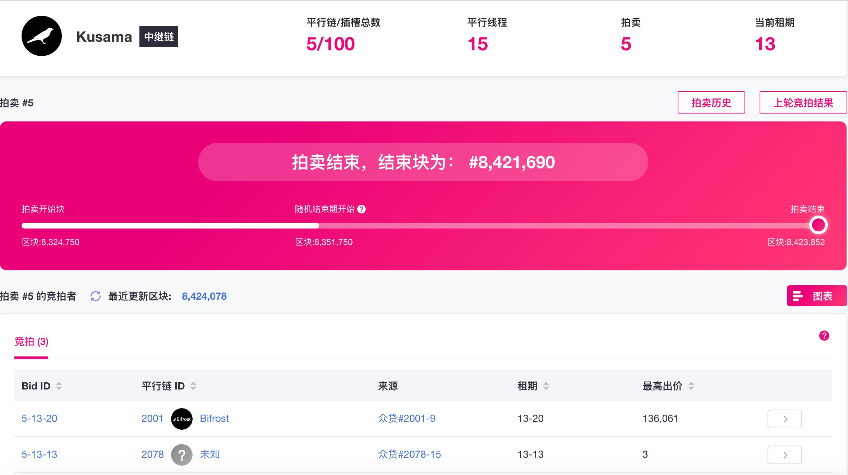The height and width of the screenshot is (475, 848).
Task: Click the Kusama bird logo
Action: (42, 36)
